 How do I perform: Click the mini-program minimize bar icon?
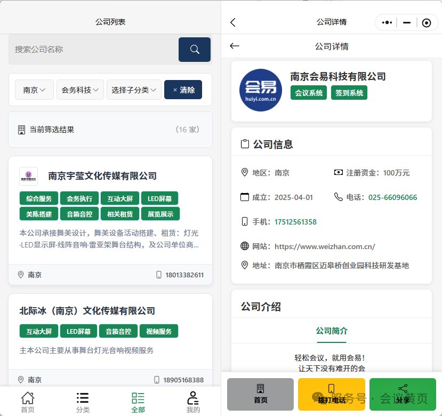pyautogui.click(x=407, y=22)
